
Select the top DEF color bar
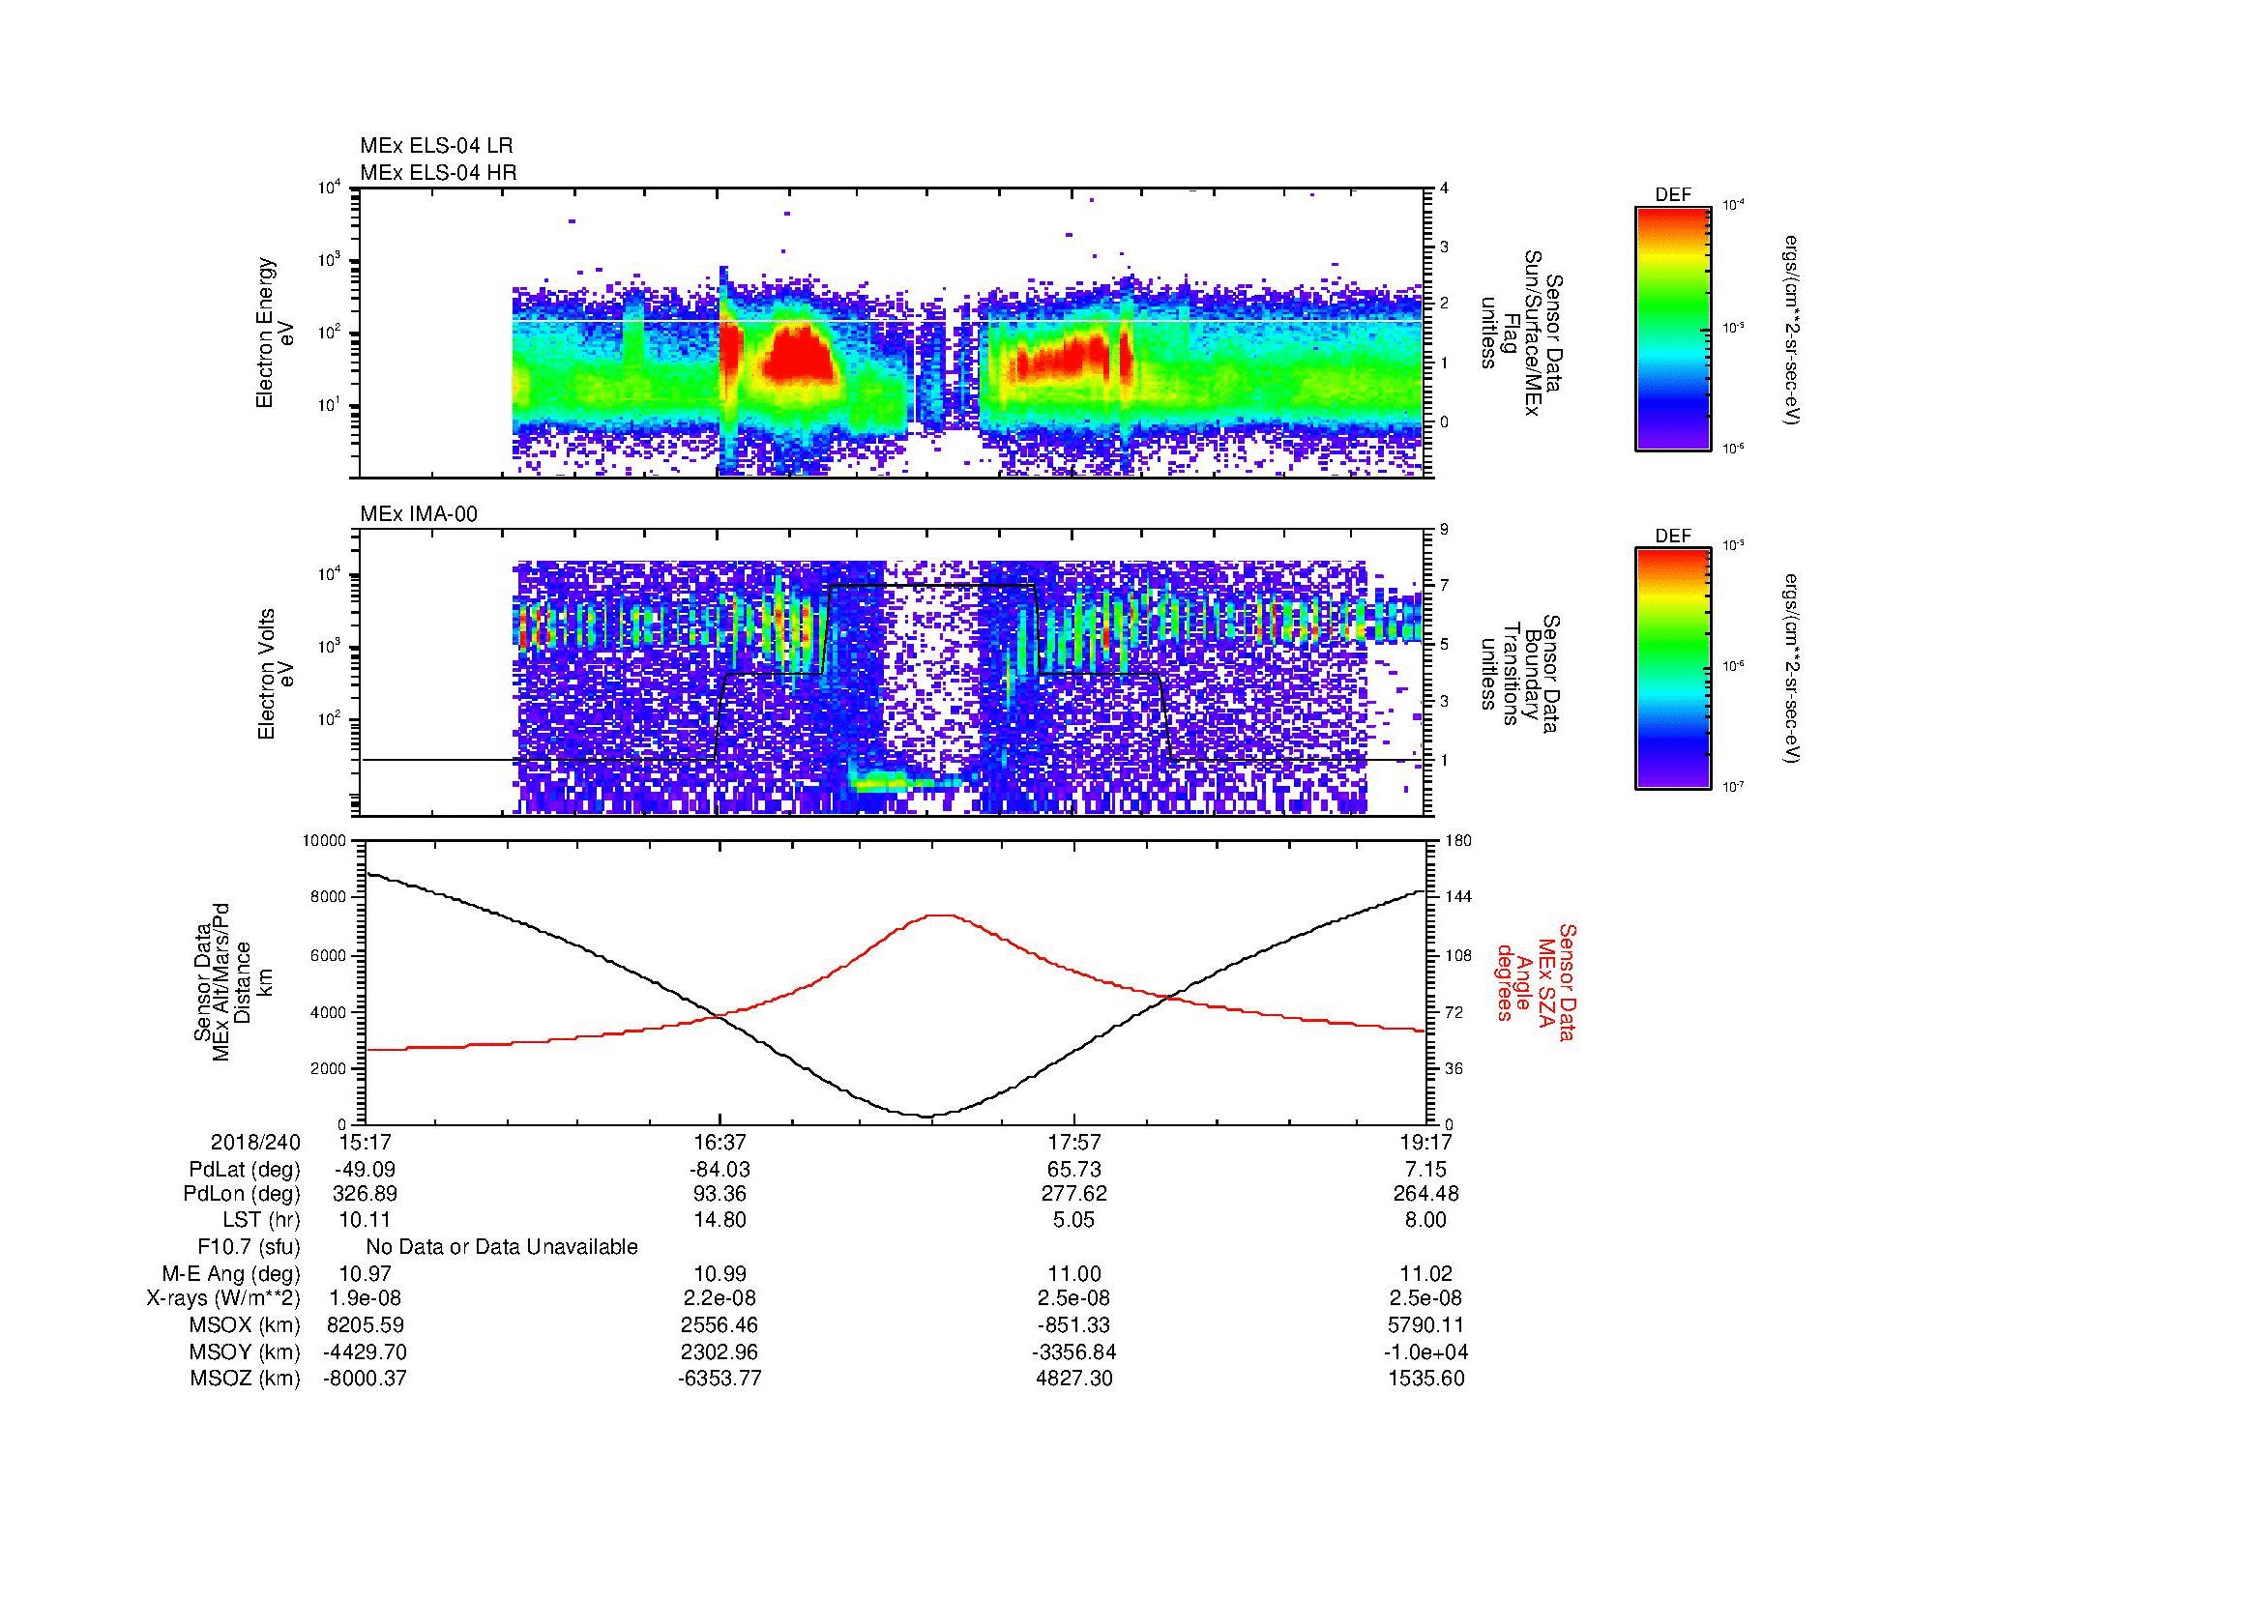click(x=1673, y=328)
